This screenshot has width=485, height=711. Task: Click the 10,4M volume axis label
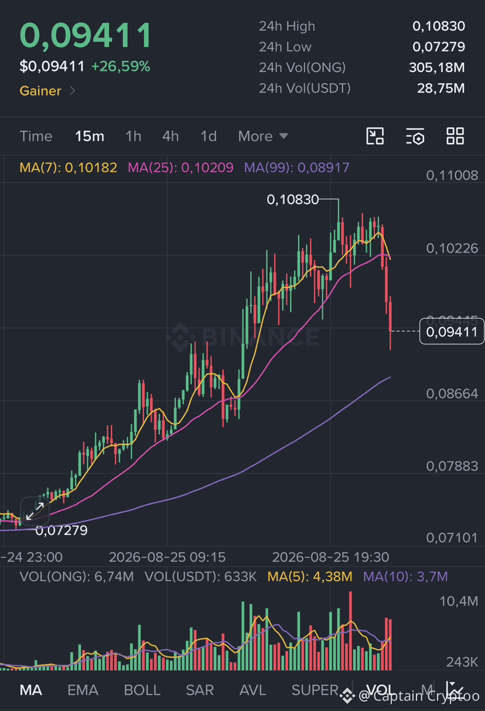pos(458,601)
